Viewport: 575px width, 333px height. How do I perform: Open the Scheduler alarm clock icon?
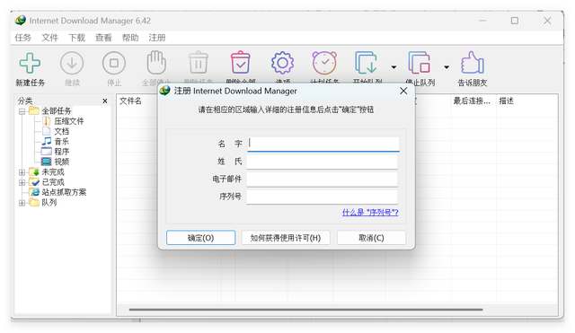point(324,63)
